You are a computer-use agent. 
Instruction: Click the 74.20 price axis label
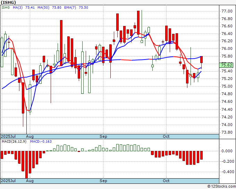point(227,117)
